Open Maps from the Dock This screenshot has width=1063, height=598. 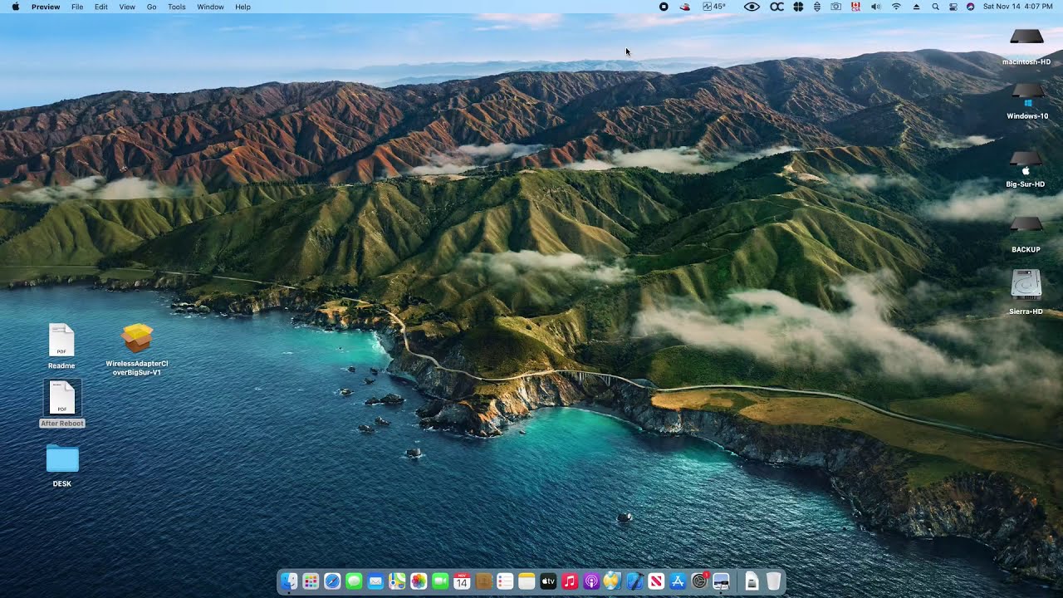coord(397,581)
